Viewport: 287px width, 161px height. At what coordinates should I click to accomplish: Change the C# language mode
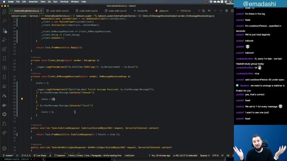point(228,156)
